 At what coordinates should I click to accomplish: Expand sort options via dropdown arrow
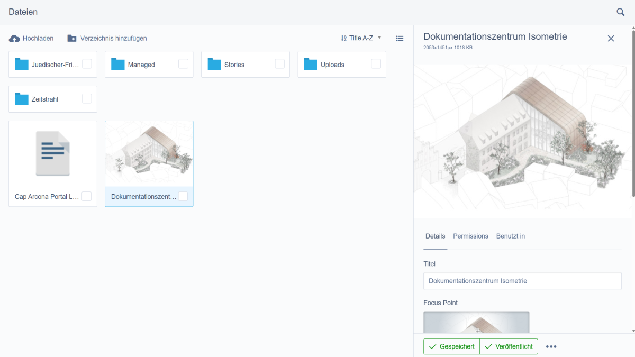click(379, 38)
